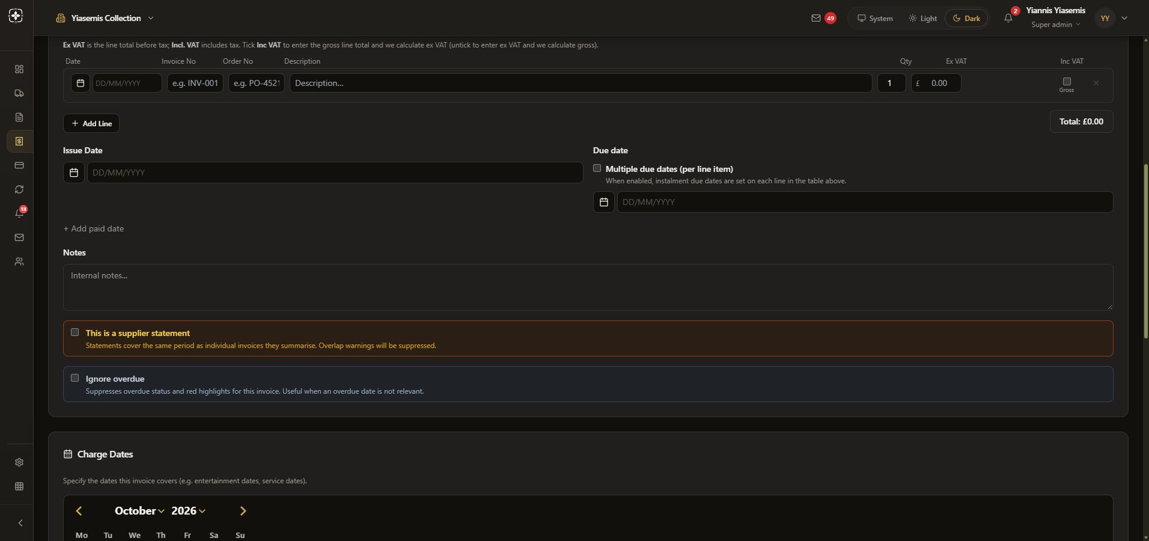This screenshot has height=541, width=1149.
Task: Switch theme to System
Action: (x=875, y=18)
